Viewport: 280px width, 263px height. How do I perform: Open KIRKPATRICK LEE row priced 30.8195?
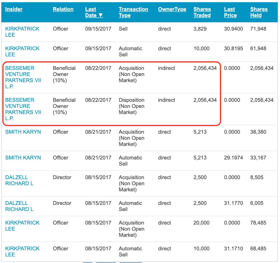[22, 51]
